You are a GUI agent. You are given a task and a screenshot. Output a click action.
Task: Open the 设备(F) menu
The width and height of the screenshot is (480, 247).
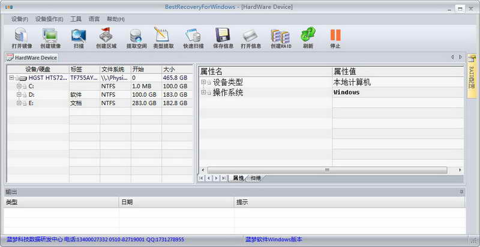(20, 19)
